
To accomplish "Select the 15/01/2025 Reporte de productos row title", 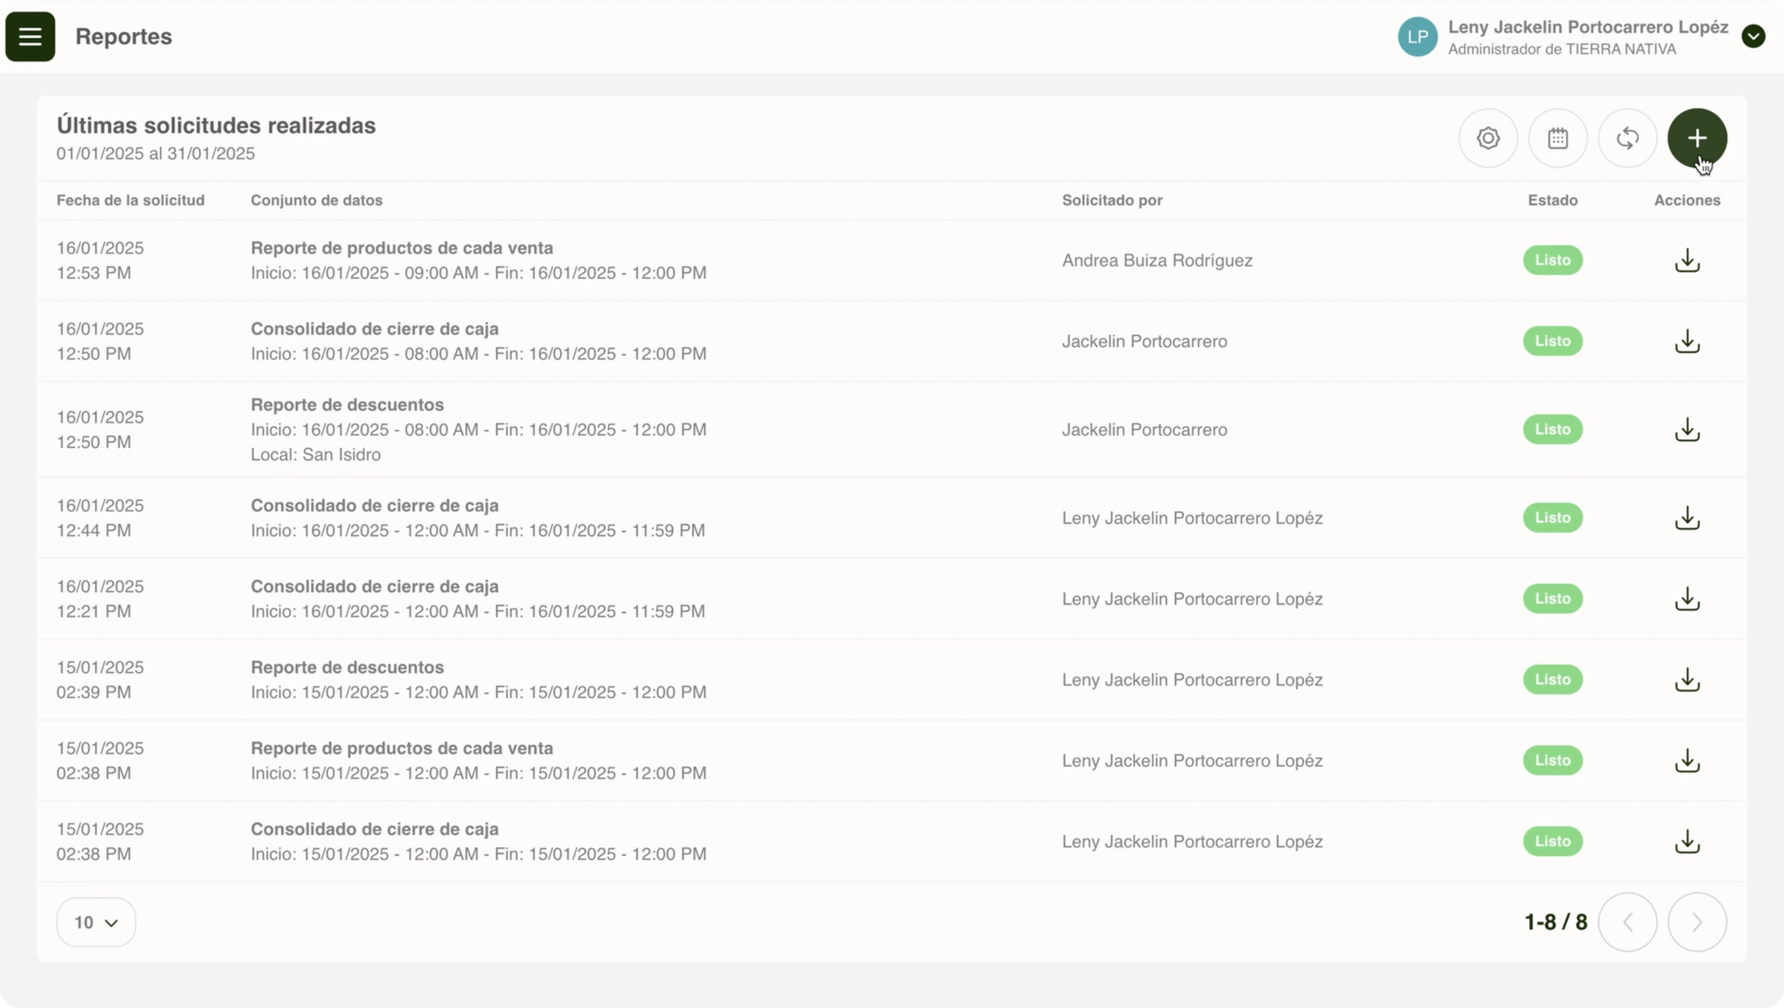I will coord(402,748).
